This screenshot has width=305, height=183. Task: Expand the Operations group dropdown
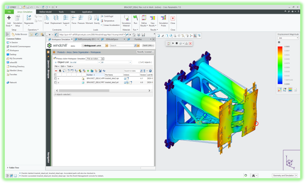pos(33,30)
